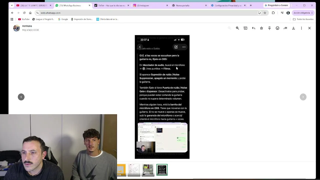
Task: Open the Google bookmark
Action: pos(63,19)
